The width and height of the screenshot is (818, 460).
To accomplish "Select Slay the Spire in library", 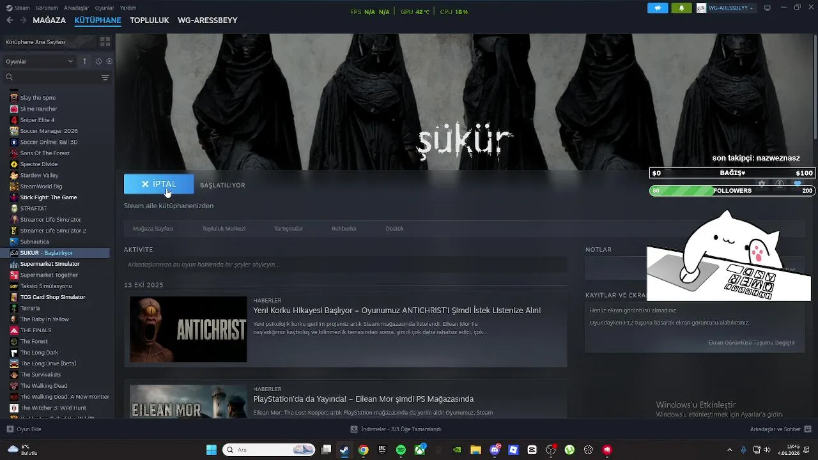I will click(x=38, y=98).
